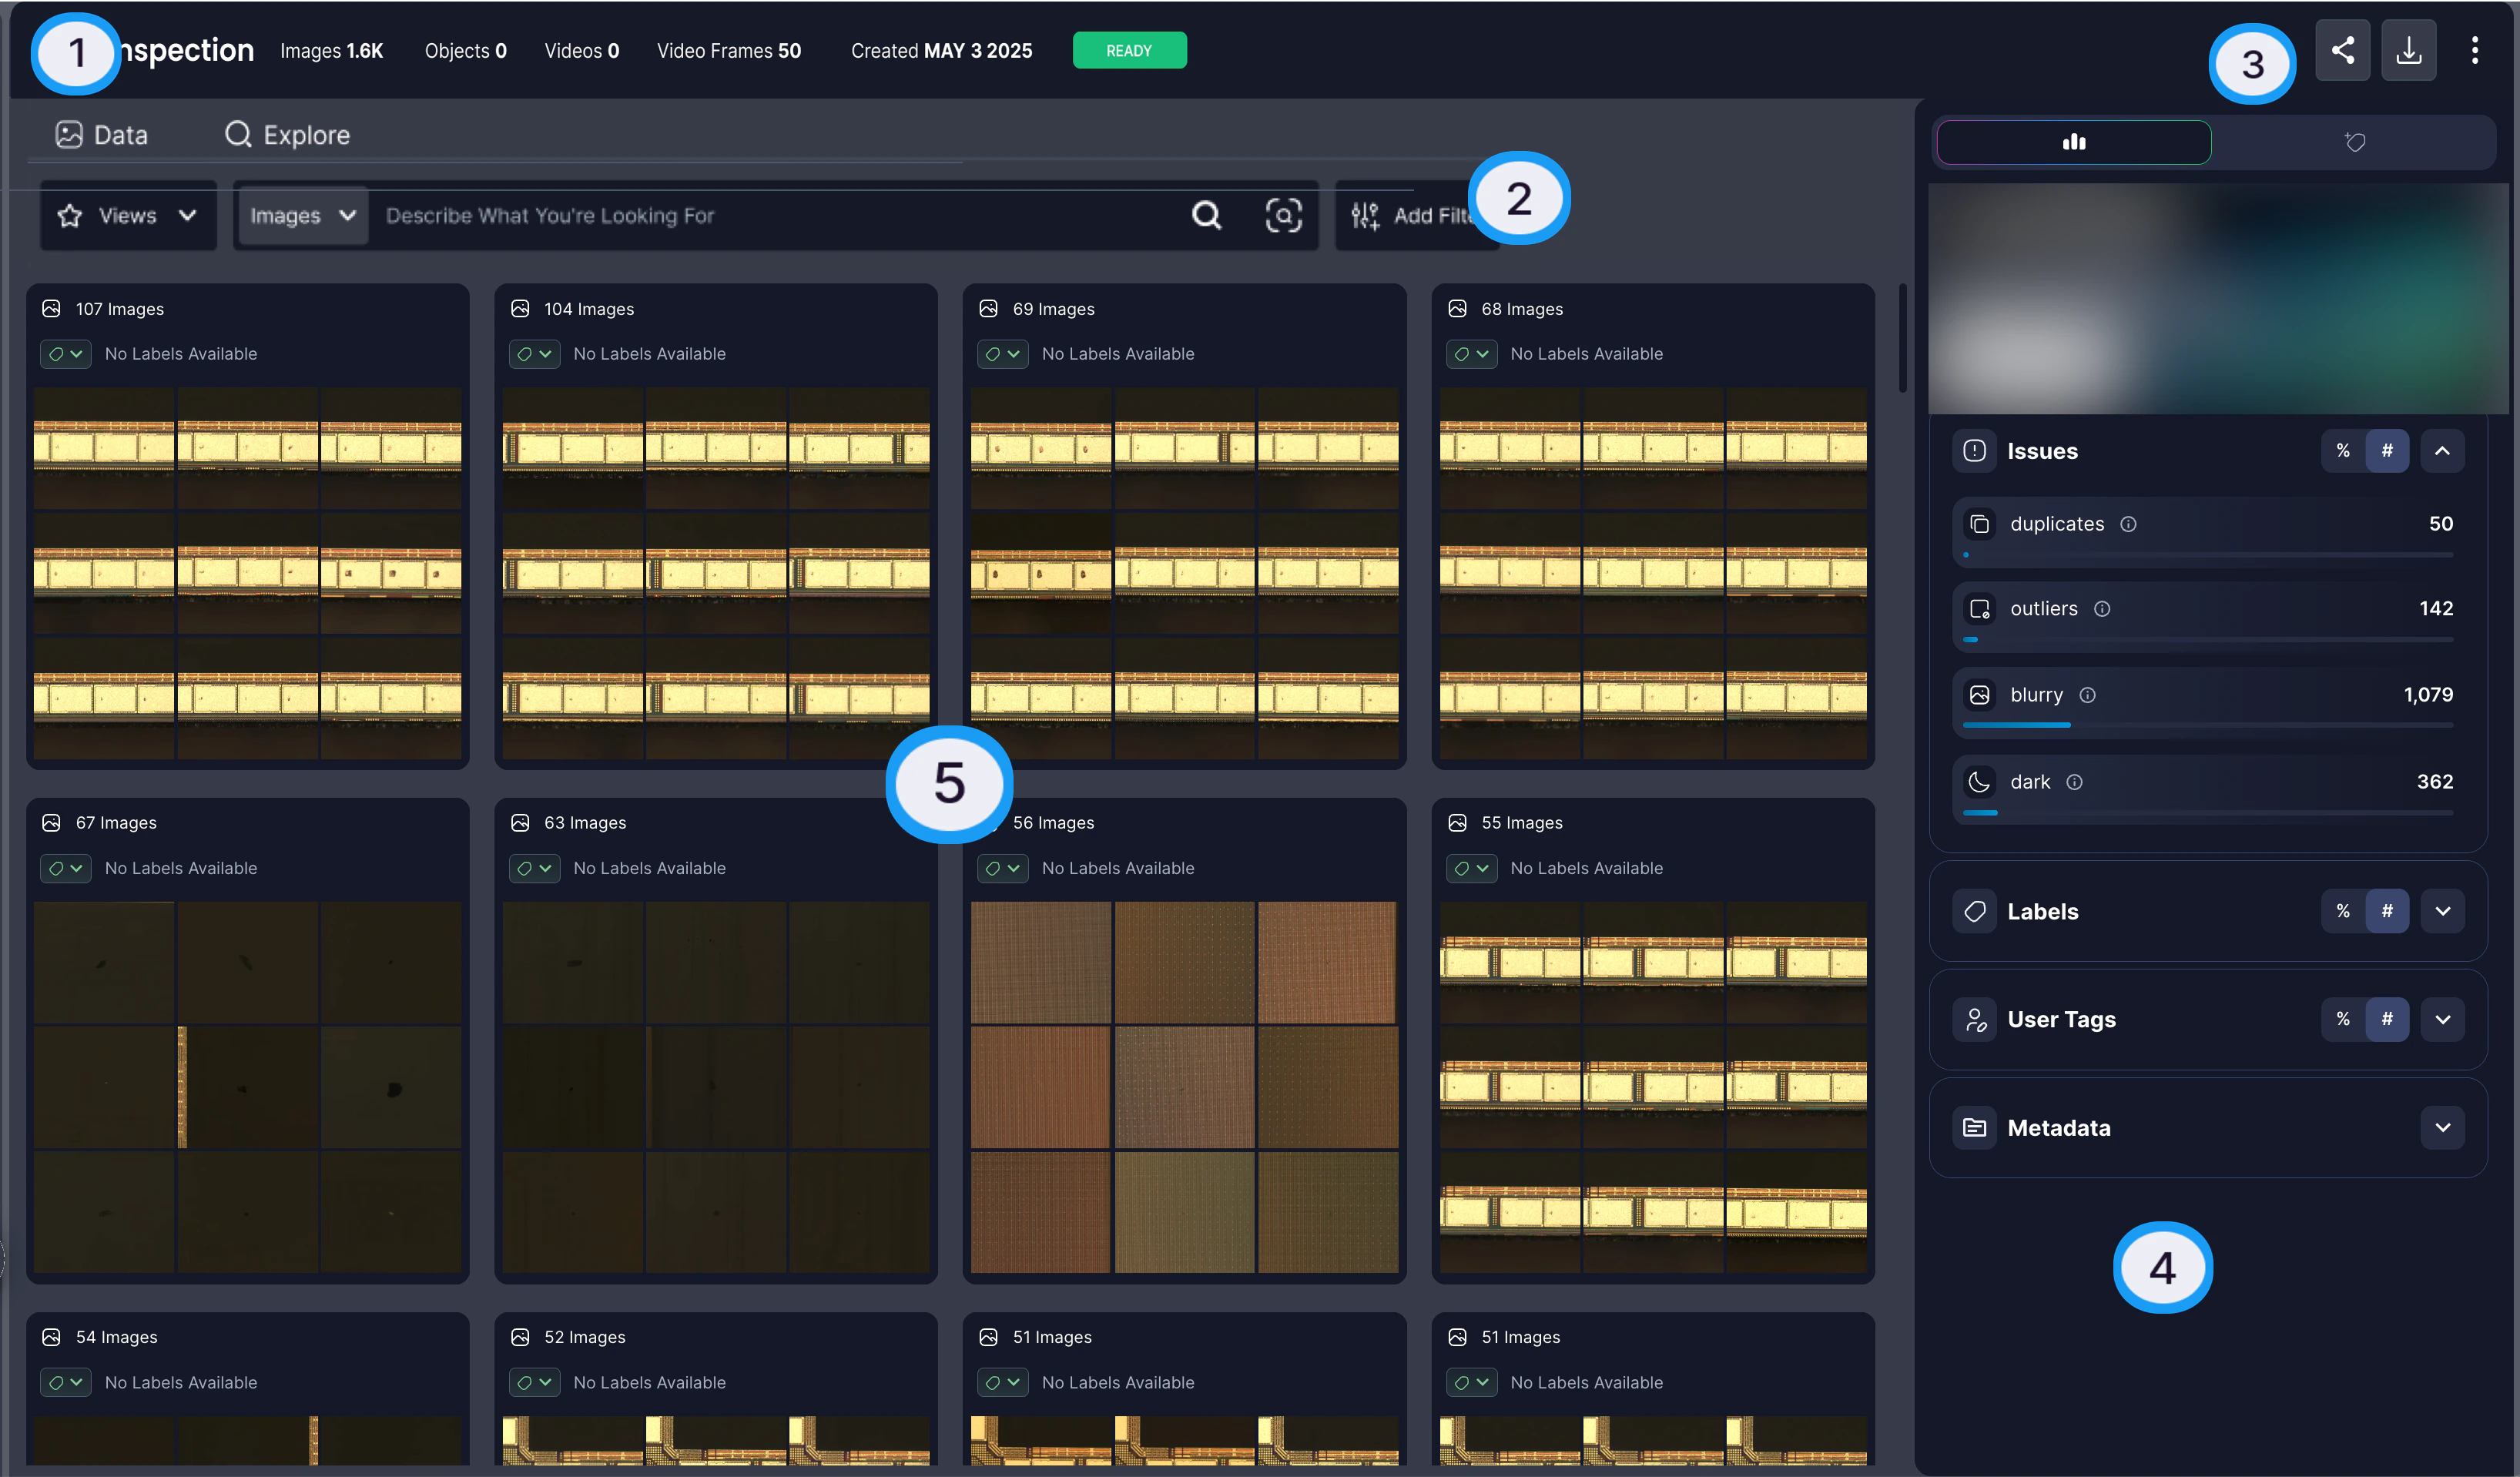The image size is (2520, 1477).
Task: Click the duplicates issue icon
Action: coord(1979,523)
